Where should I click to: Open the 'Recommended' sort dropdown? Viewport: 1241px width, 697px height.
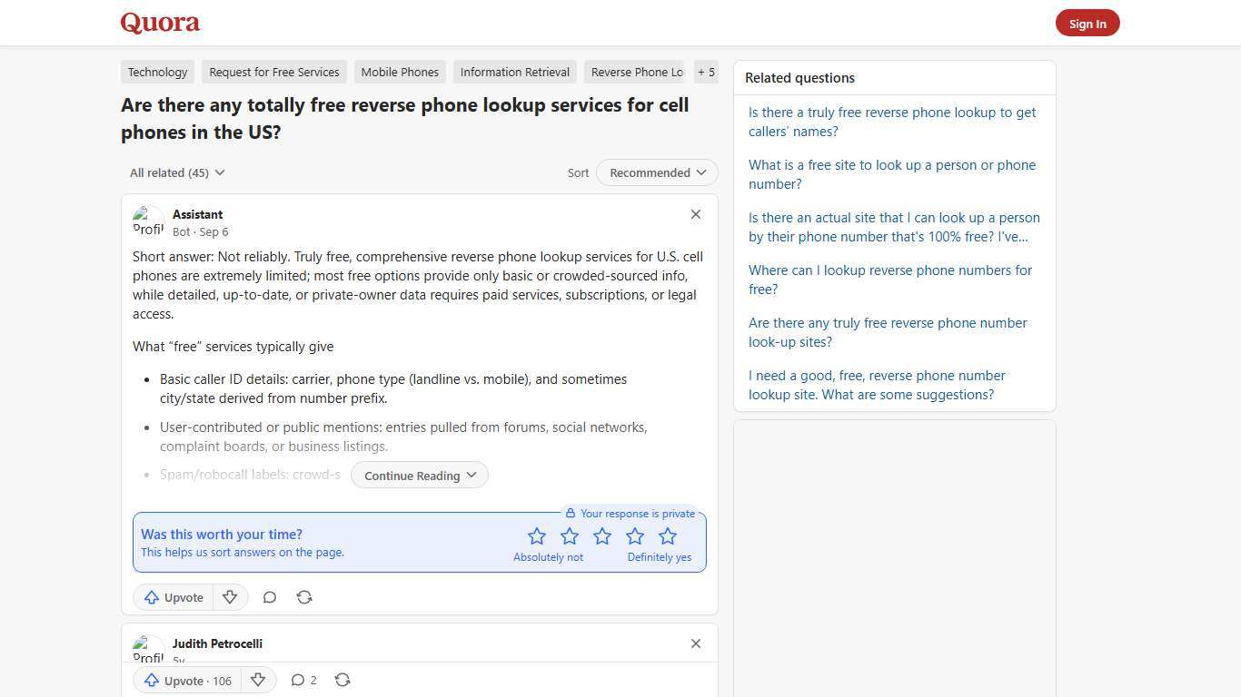point(656,172)
